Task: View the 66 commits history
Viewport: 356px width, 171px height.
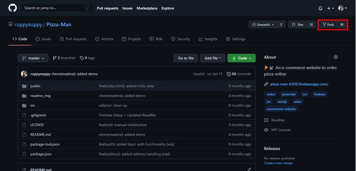Action: point(239,74)
